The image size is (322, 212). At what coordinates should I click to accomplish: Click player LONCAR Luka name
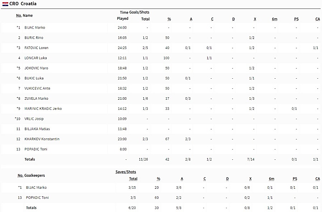click(35, 58)
